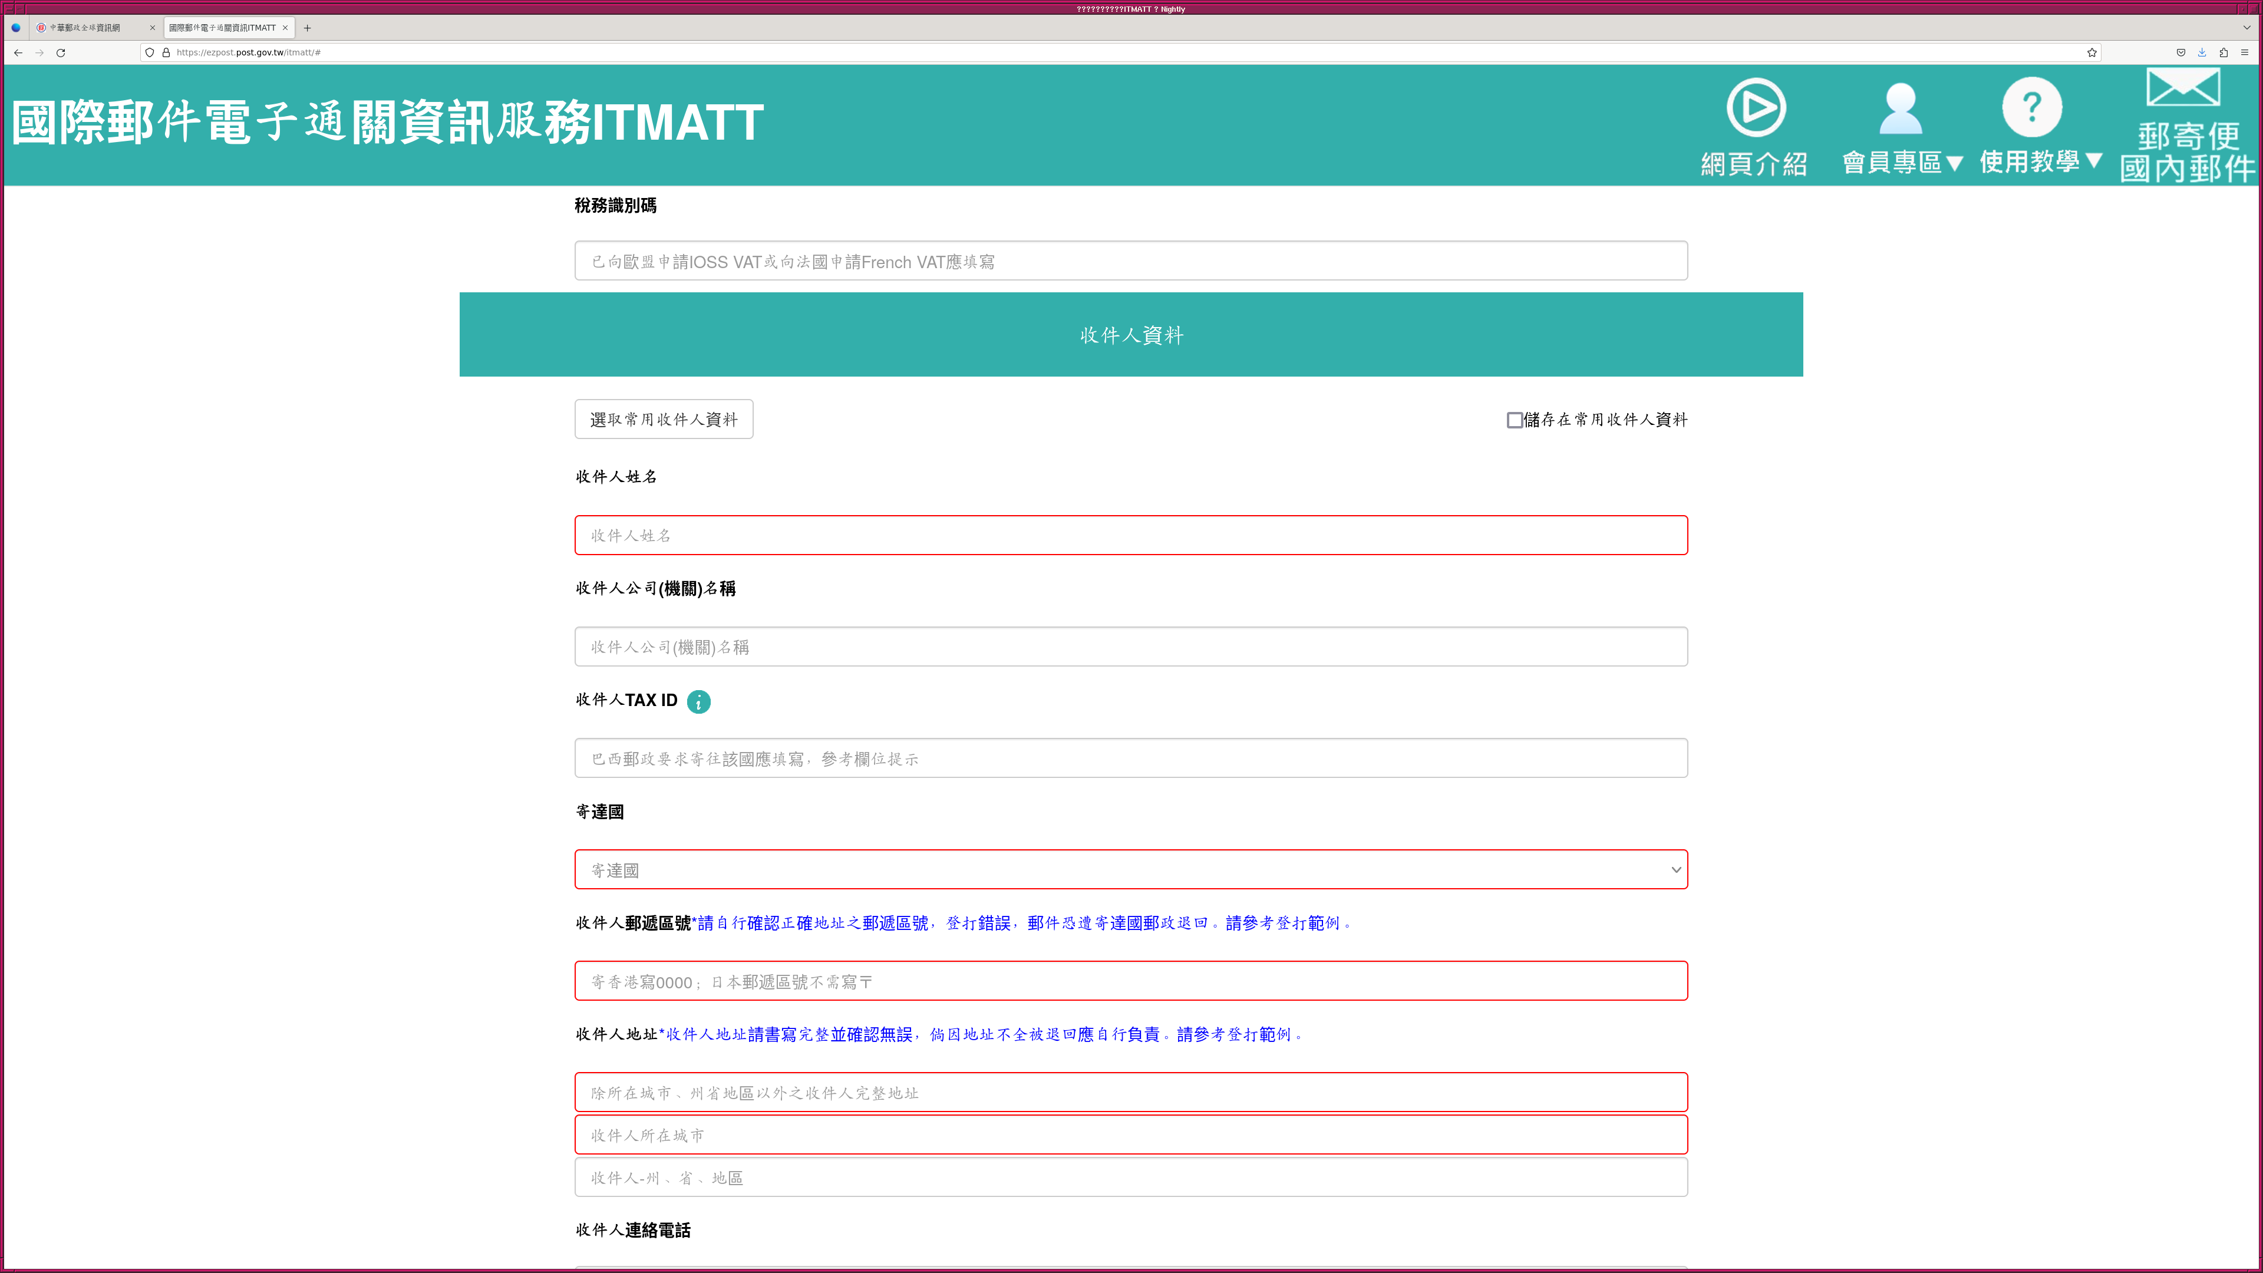Go back using the back arrow
2263x1273 pixels.
point(18,52)
